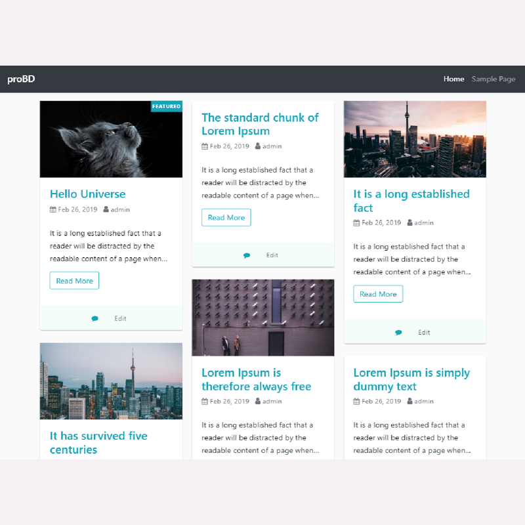Open 'It has survived five centuries' post title

tap(98, 443)
